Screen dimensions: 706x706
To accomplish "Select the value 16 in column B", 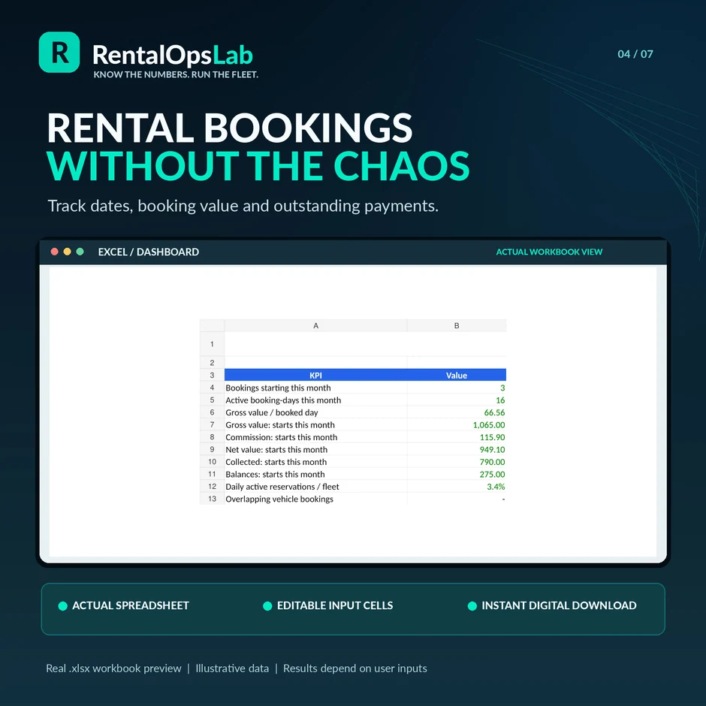I will [x=457, y=400].
